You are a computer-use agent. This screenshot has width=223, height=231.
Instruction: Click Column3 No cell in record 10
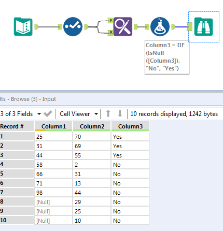click(x=130, y=221)
